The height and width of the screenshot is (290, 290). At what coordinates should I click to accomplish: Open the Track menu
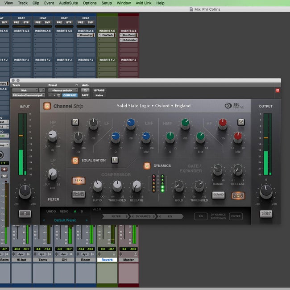(x=23, y=3)
